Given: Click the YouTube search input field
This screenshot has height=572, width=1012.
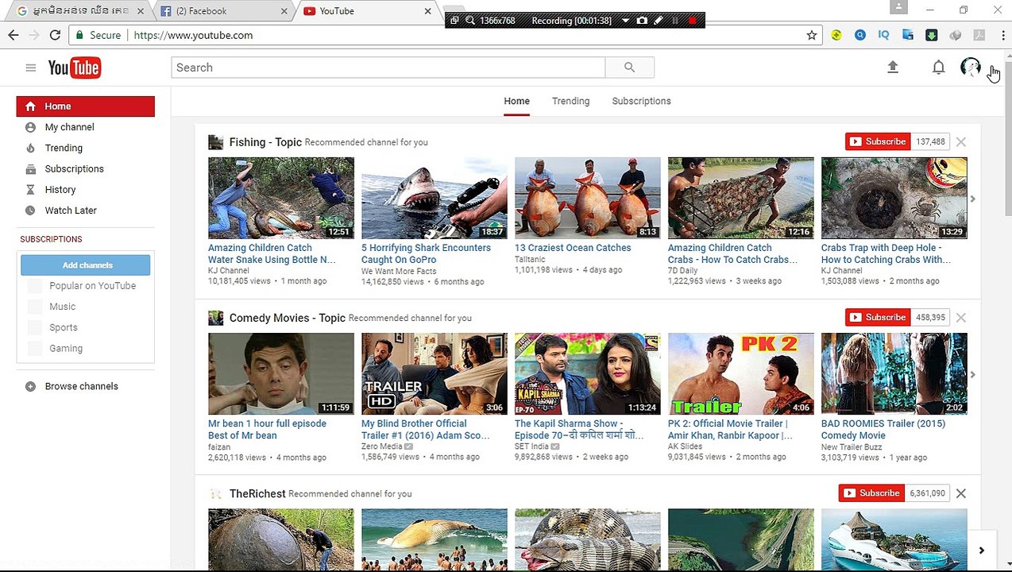Looking at the screenshot, I should click(x=388, y=68).
